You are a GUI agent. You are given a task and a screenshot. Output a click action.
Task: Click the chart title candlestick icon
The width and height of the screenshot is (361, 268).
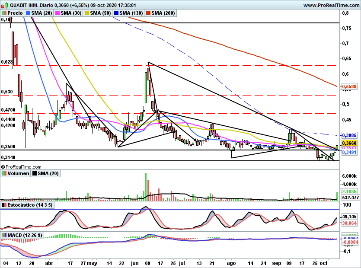pos(5,5)
